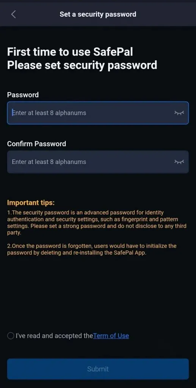Image resolution: width=196 pixels, height=388 pixels.
Task: Focus the Confirm Password input field
Action: coord(98,162)
